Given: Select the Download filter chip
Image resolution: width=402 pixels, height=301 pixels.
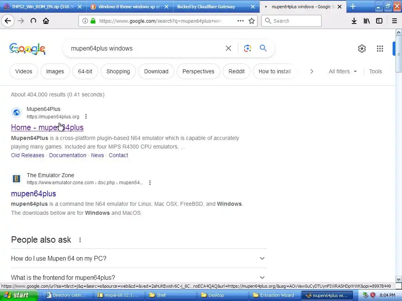Looking at the screenshot, I should pyautogui.click(x=156, y=71).
